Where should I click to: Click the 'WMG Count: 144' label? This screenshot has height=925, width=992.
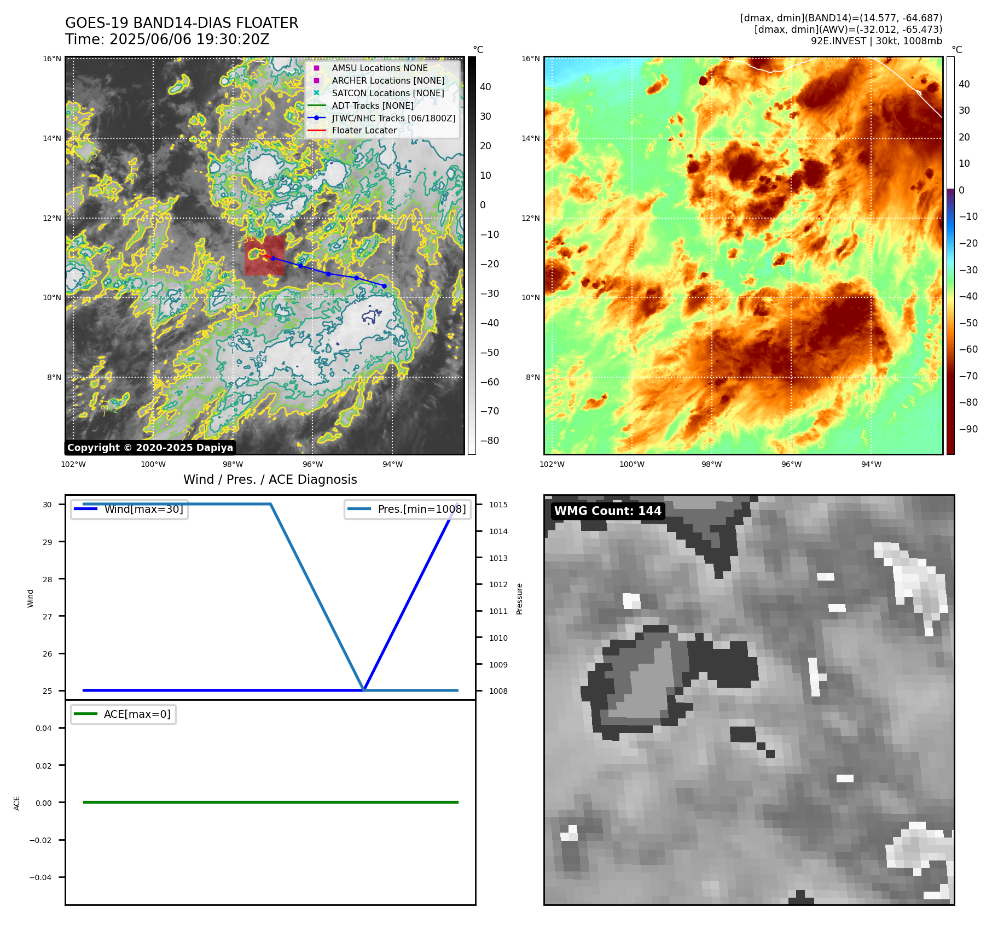tap(608, 511)
